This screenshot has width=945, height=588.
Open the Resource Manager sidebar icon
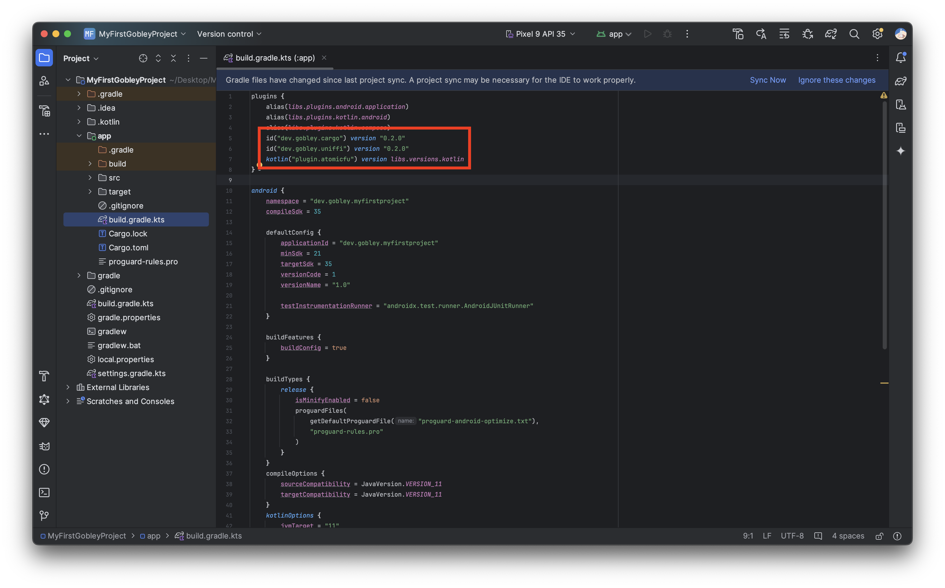tap(44, 81)
